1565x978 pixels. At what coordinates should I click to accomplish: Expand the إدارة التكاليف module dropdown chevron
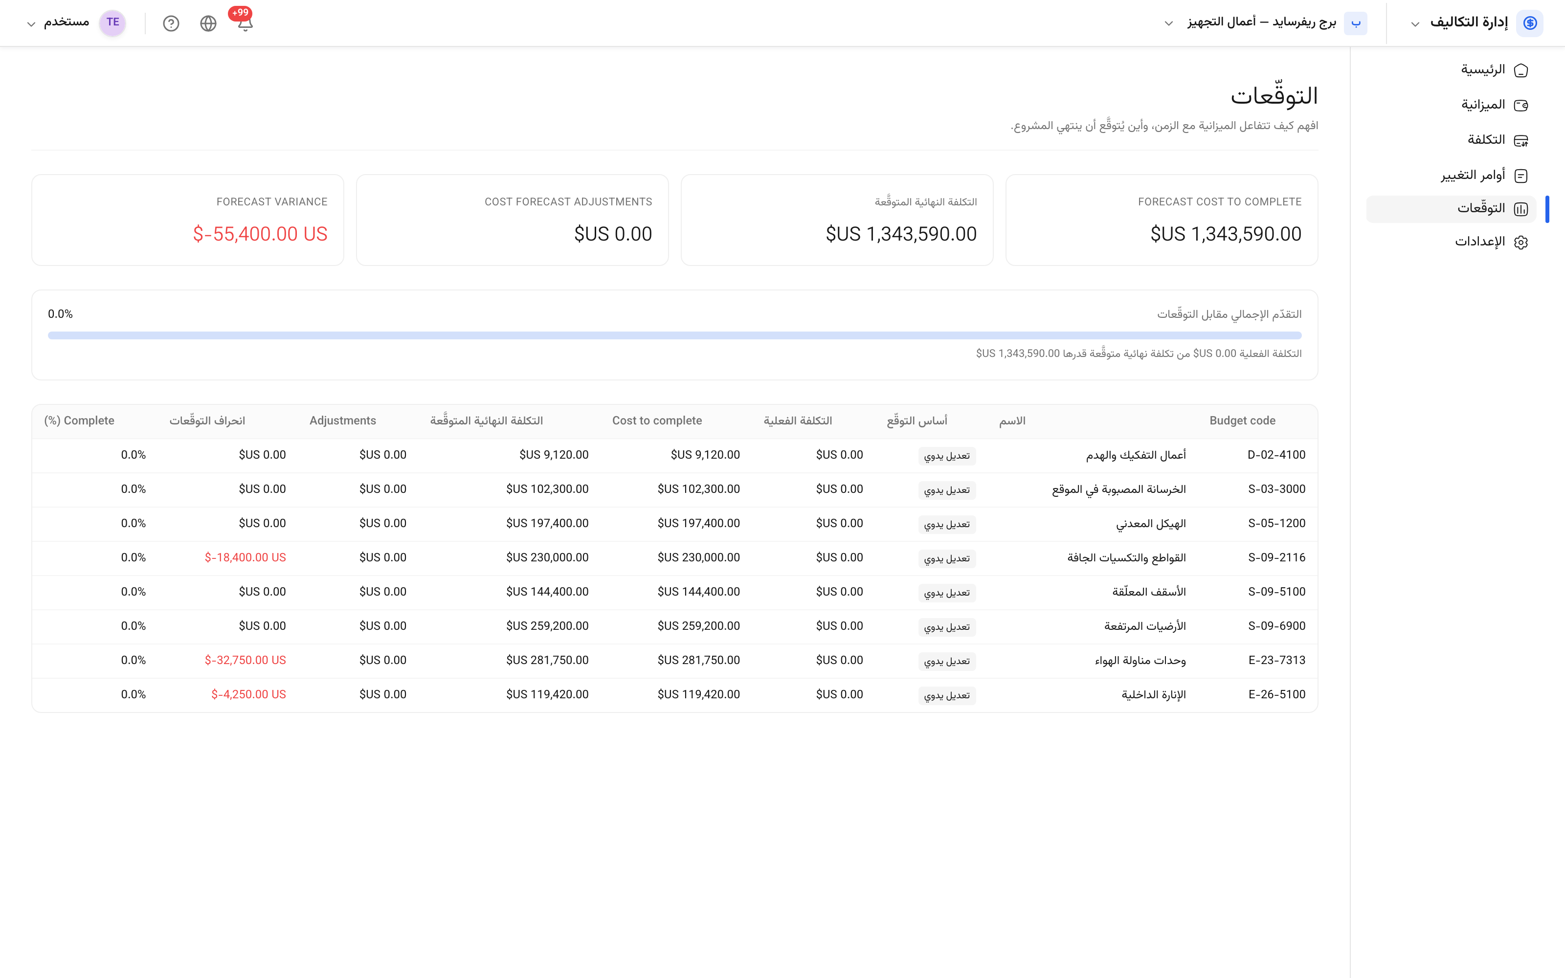click(1415, 24)
